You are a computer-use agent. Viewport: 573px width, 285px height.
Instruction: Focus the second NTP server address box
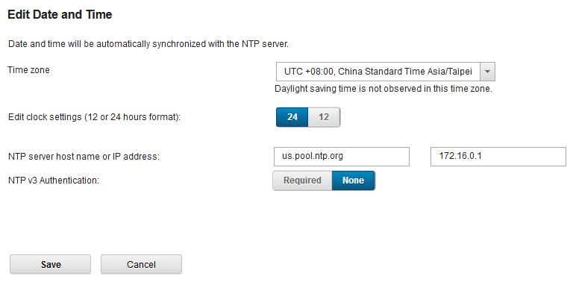[498, 157]
